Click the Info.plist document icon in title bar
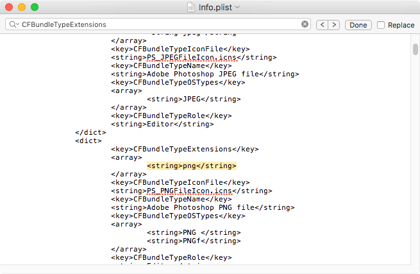420x274 pixels. coord(190,7)
